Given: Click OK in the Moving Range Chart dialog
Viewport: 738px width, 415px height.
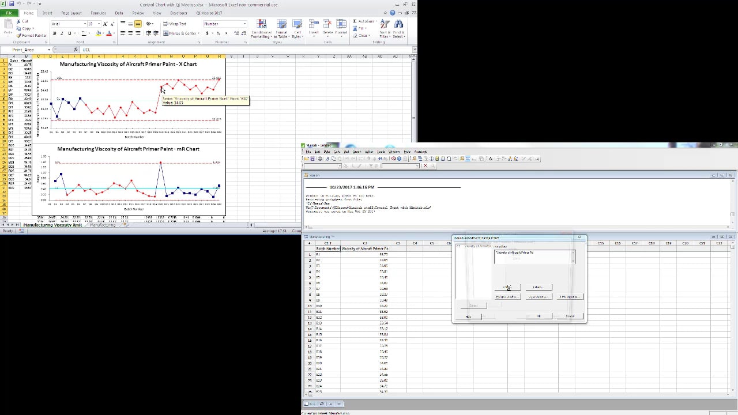Looking at the screenshot, I should [x=539, y=316].
